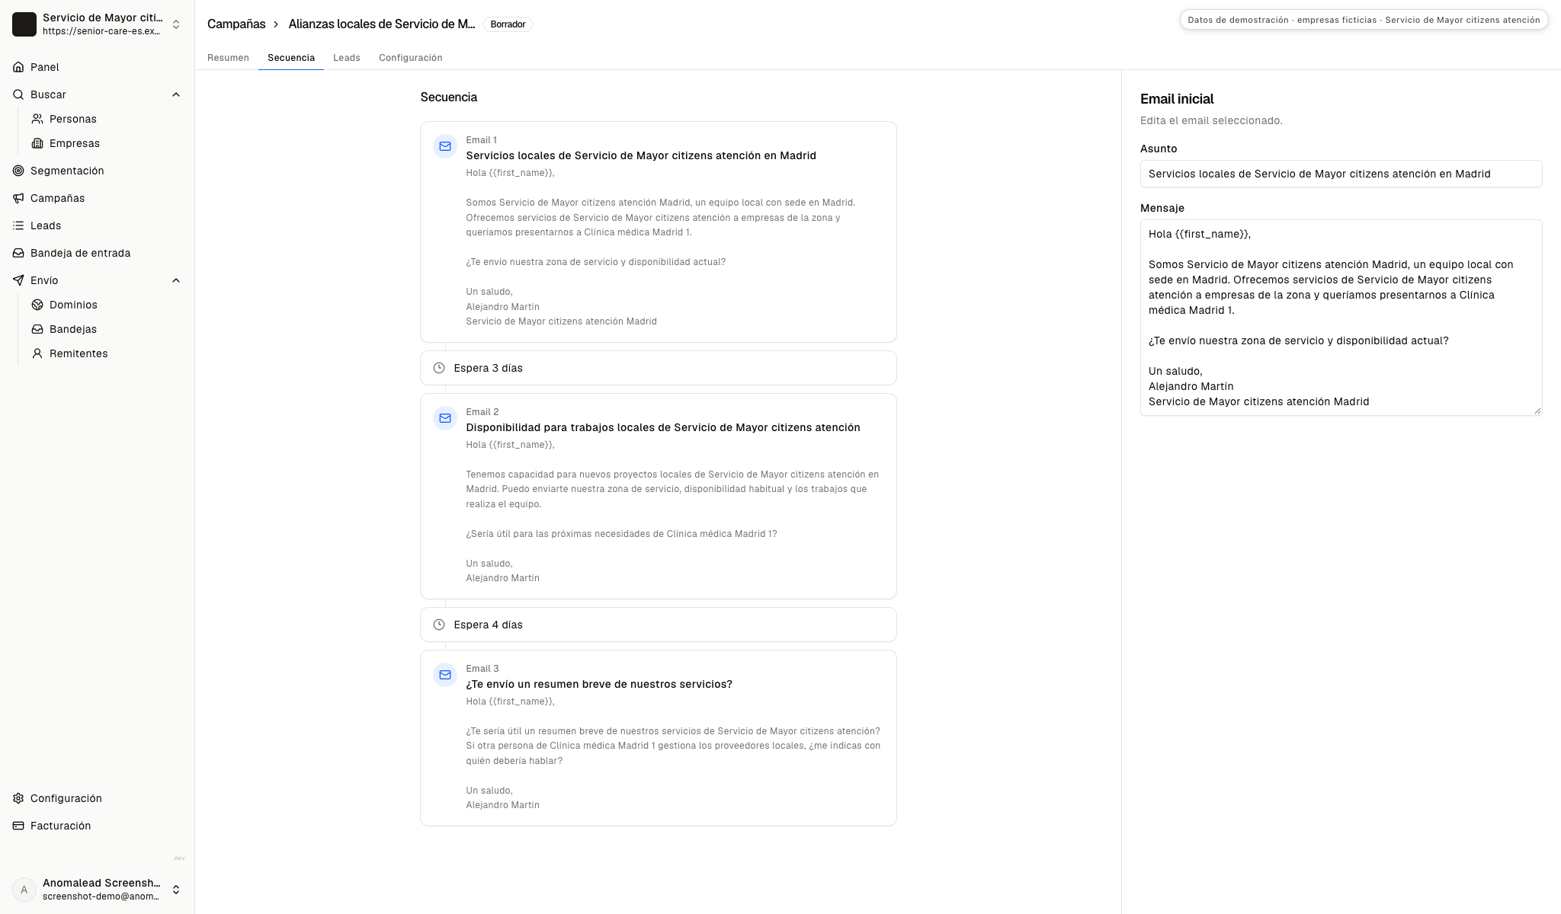1561x914 pixels.
Task: Collapse the Envío section chevron
Action: [176, 280]
